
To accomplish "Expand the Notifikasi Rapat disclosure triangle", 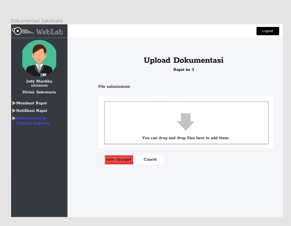I will click(x=14, y=110).
